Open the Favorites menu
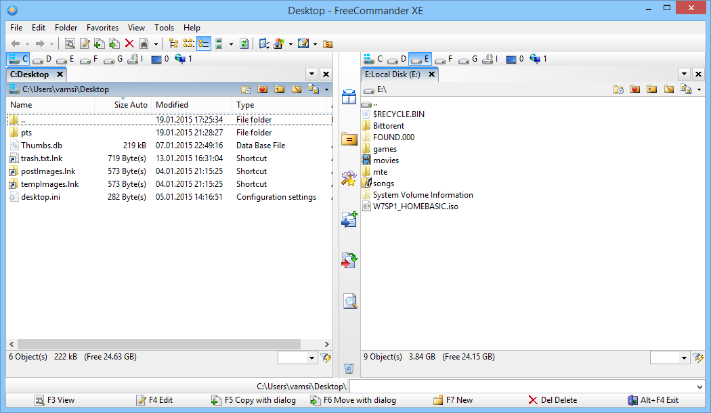711x413 pixels. 102,28
